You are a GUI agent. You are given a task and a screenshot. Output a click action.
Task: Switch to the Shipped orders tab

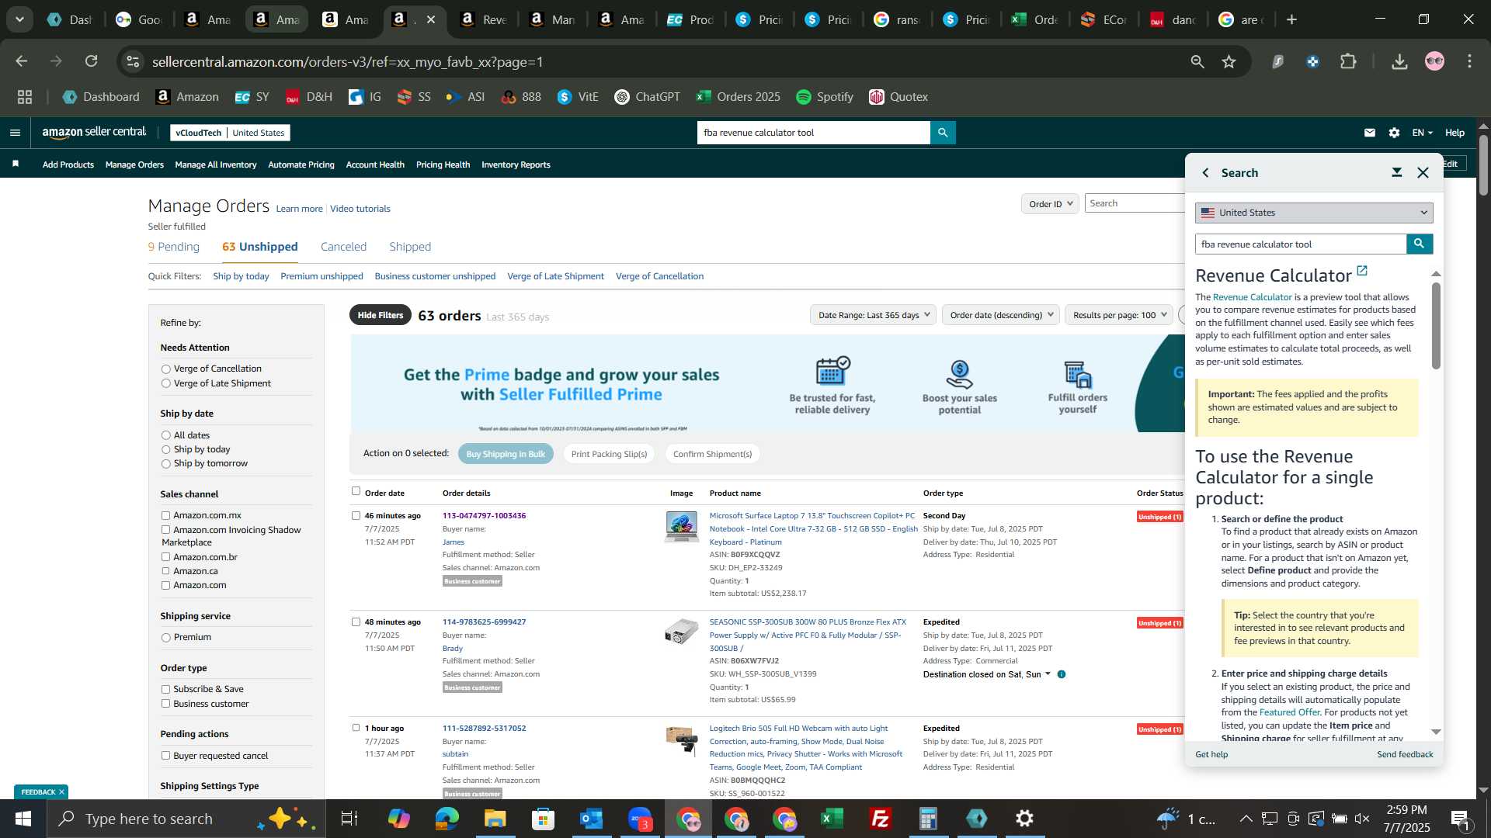(x=410, y=247)
